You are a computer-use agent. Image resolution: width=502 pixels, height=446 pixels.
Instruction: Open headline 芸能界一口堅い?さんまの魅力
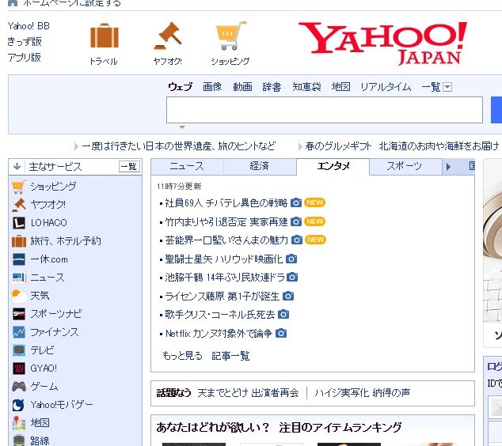point(226,240)
